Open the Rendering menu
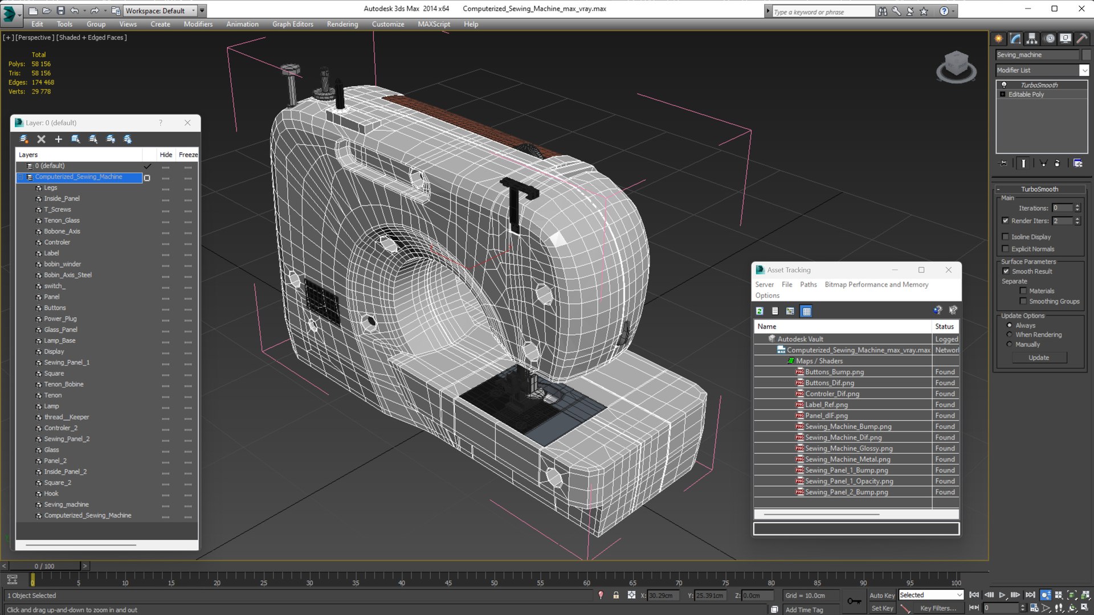 click(x=342, y=24)
